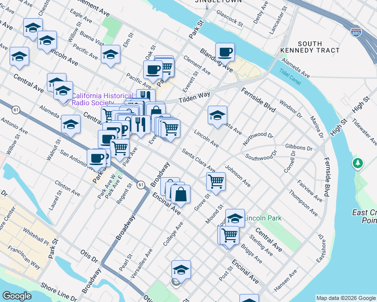Click the school marker near Walnut St
This screenshot has width=377, height=302.
pos(71,126)
